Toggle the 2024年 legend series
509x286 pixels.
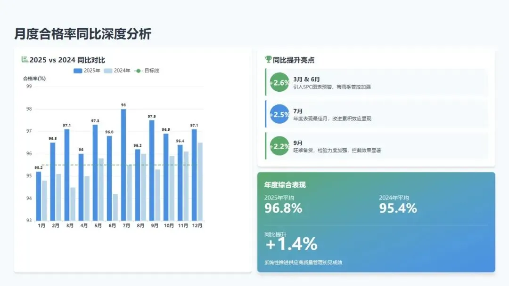(117, 71)
